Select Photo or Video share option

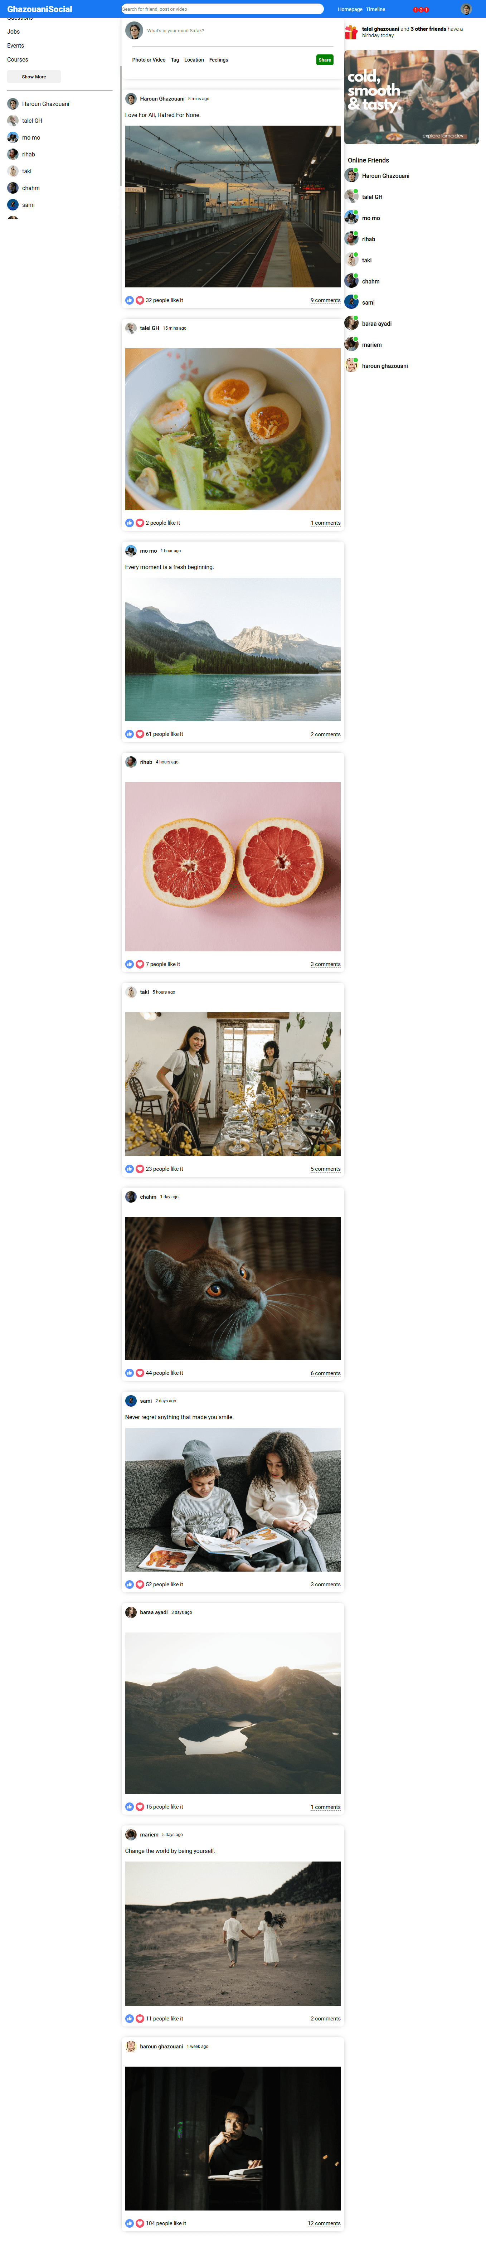click(x=149, y=60)
